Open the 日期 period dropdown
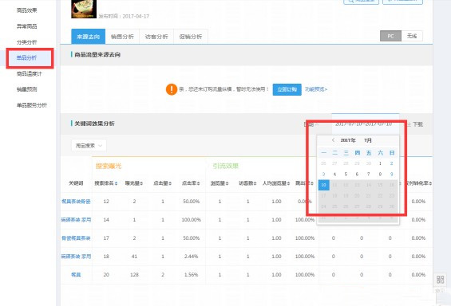This screenshot has width=451, height=306. (311, 124)
